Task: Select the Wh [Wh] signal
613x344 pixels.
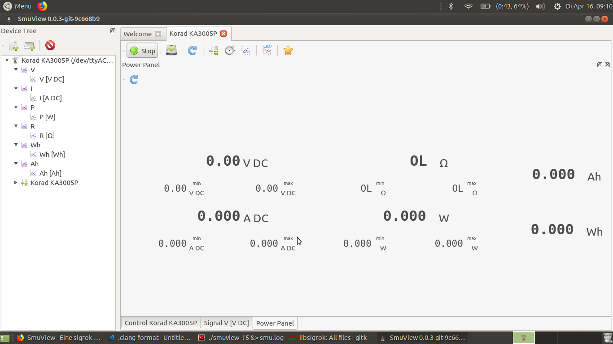Action: click(x=52, y=155)
